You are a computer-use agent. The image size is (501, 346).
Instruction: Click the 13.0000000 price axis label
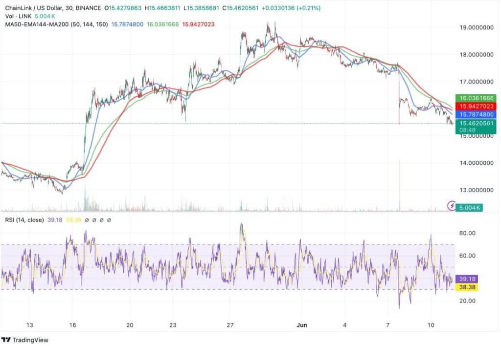477,190
